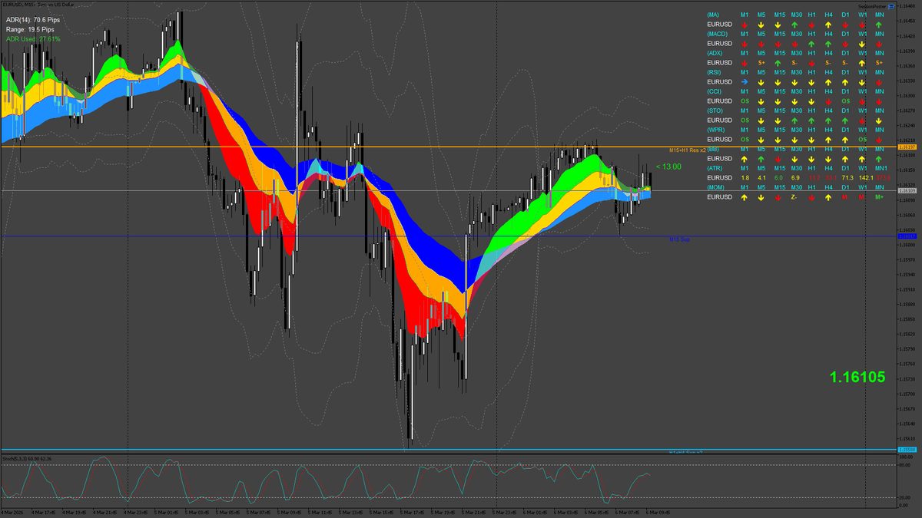The width and height of the screenshot is (922, 518).
Task: Click the (ATR) indicator header label
Action: coord(715,169)
